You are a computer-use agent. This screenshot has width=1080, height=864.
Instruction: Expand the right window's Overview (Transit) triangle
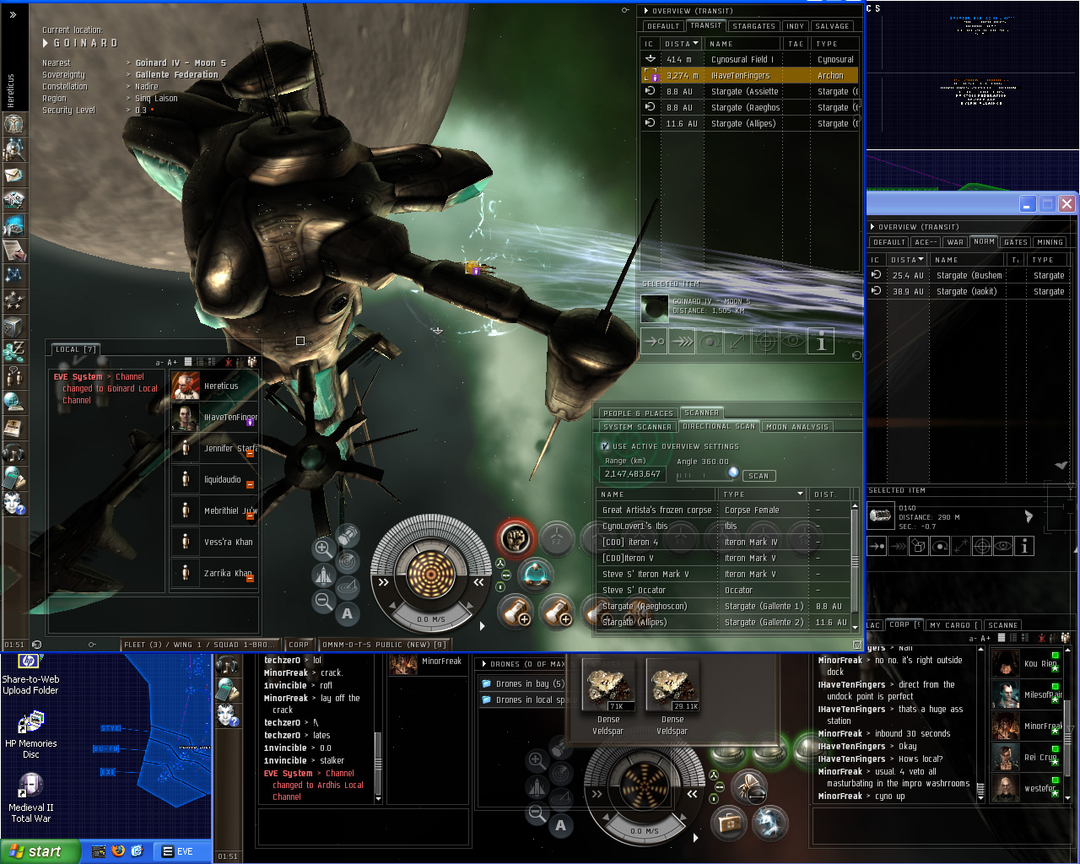point(872,227)
